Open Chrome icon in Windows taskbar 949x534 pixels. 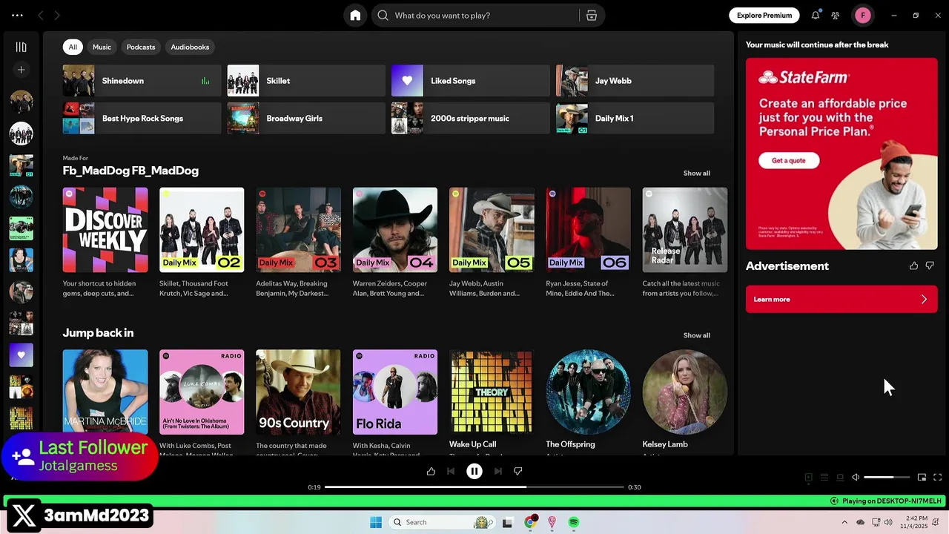coord(530,522)
